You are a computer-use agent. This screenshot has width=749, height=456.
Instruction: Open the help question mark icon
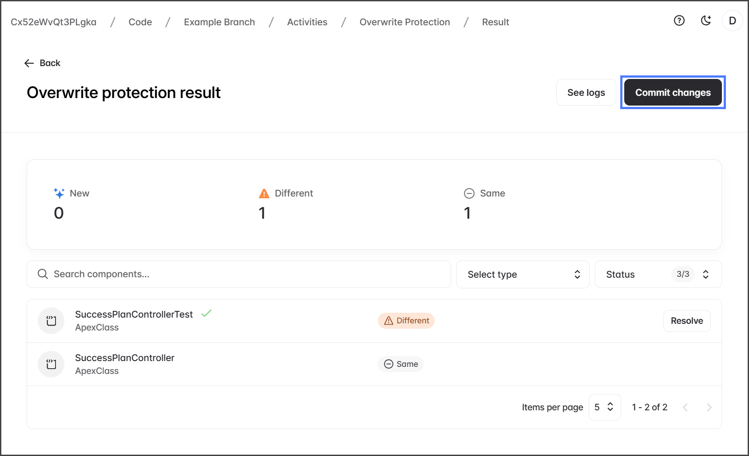(x=679, y=20)
